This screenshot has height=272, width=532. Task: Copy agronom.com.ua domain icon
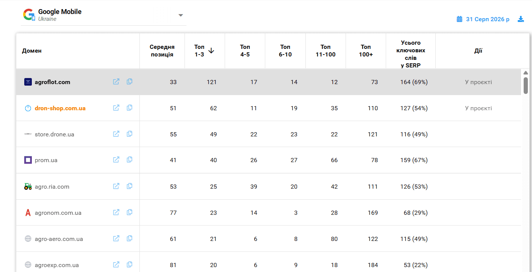[x=130, y=212]
